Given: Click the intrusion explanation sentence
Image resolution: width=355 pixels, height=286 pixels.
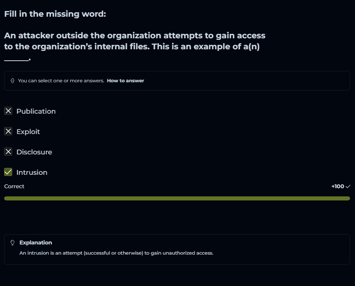Looking at the screenshot, I should coord(116,253).
